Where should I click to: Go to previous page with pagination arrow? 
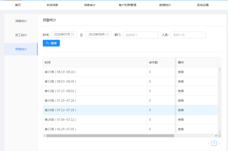point(209,144)
